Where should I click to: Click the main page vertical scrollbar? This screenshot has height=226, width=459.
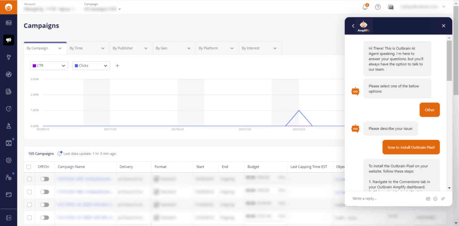point(456,50)
